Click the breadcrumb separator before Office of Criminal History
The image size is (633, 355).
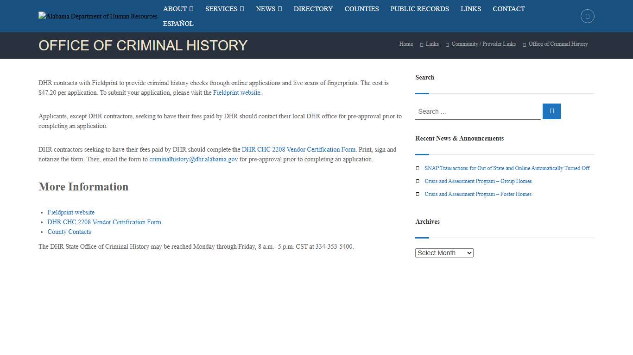pyautogui.click(x=524, y=44)
